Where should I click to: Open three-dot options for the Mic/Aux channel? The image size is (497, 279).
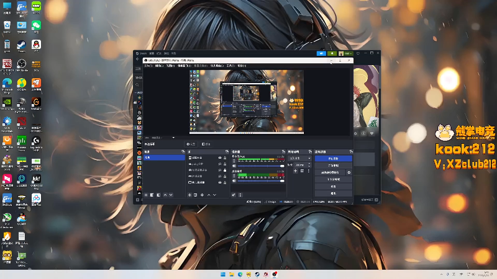234,161
